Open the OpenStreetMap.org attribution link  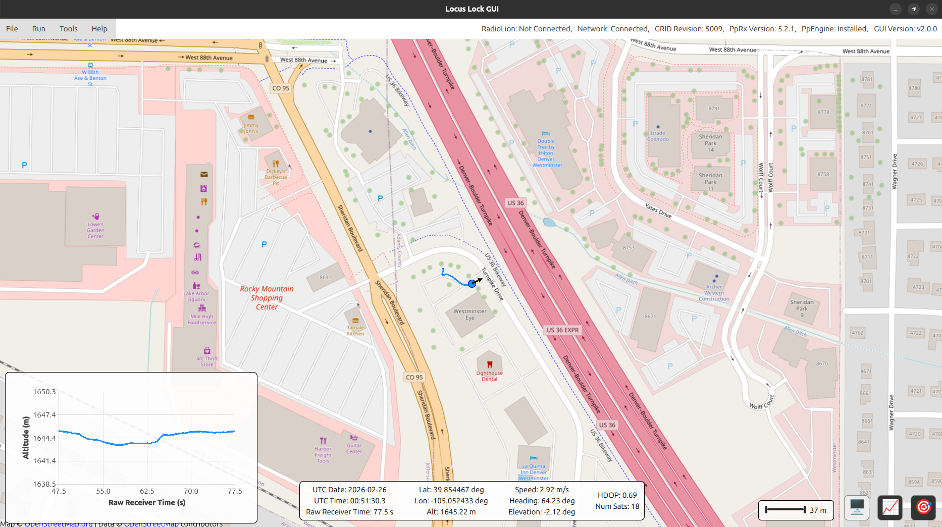pyautogui.click(x=59, y=524)
